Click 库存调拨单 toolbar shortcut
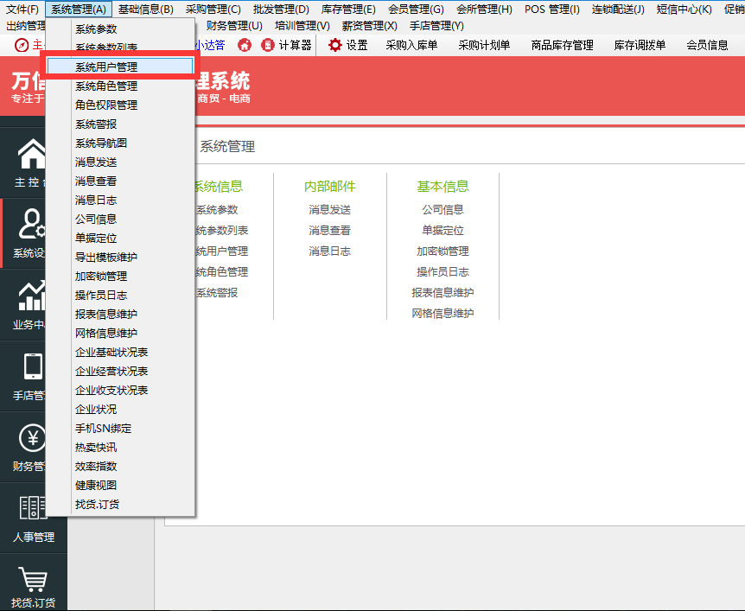This screenshot has width=745, height=611. pos(640,45)
